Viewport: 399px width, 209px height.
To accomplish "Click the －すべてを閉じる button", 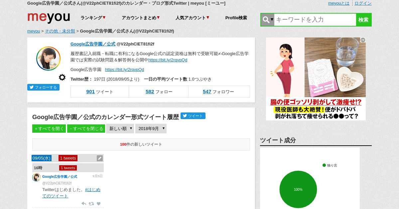I will (86, 129).
